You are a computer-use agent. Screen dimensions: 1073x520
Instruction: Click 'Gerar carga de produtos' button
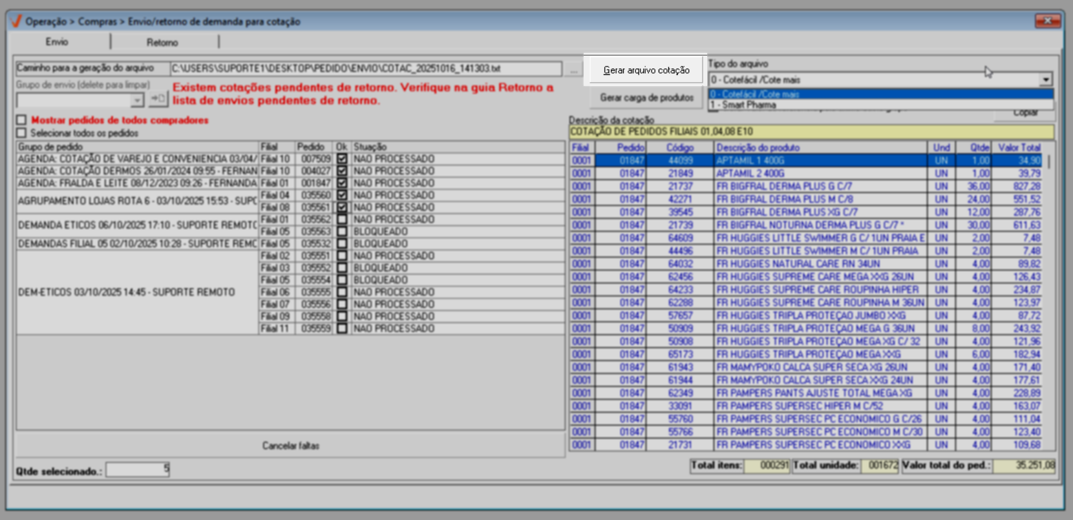click(646, 98)
